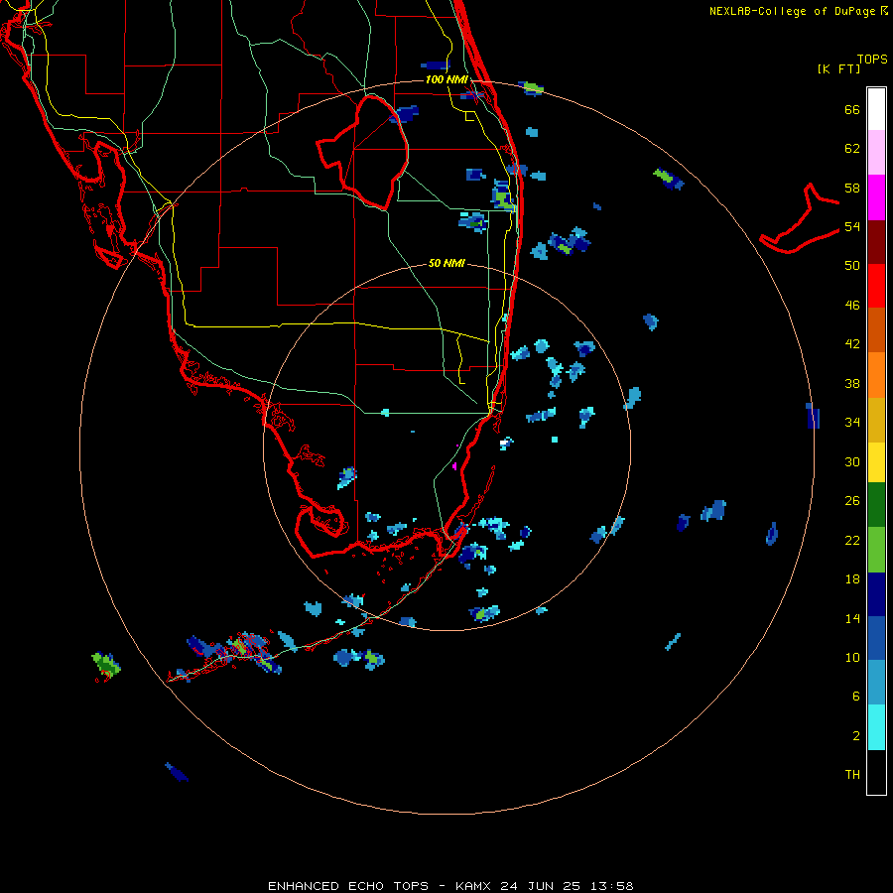This screenshot has width=893, height=893.
Task: Click the "10" legend value
Action: 852,657
